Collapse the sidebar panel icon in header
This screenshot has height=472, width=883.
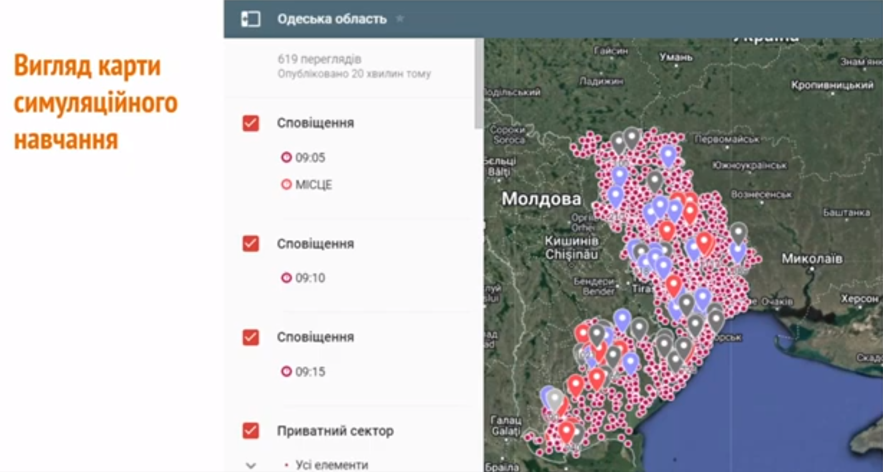pos(251,19)
